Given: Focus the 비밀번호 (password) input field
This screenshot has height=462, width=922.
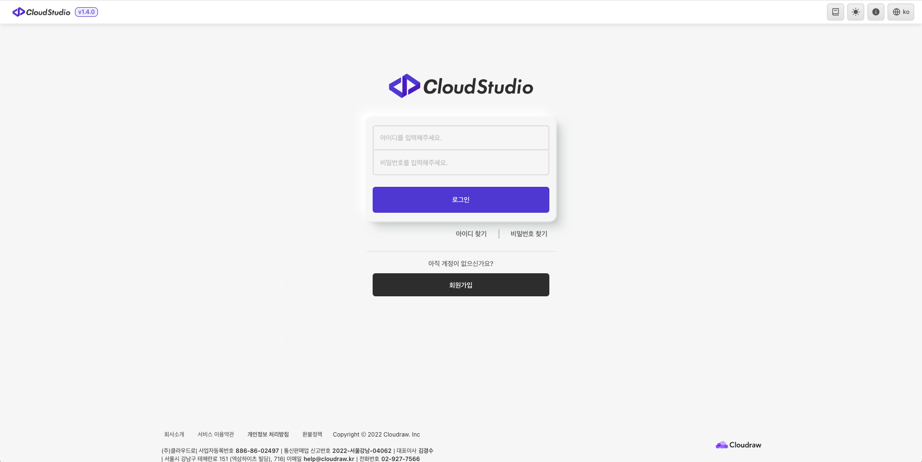Looking at the screenshot, I should coord(461,163).
